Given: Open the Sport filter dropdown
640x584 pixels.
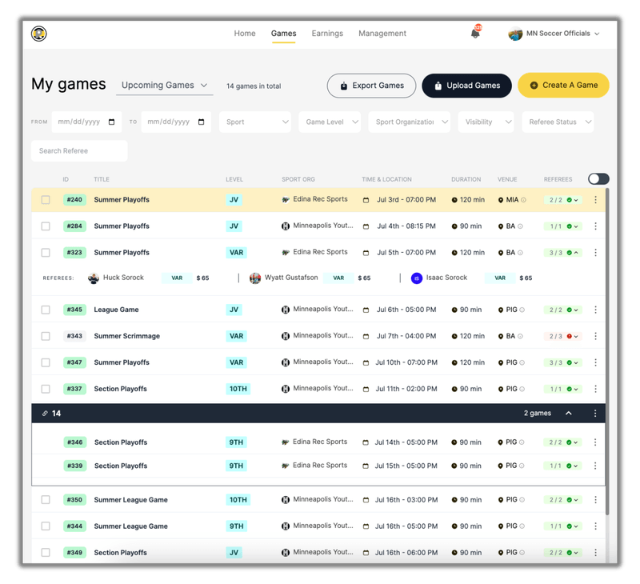Looking at the screenshot, I should [255, 122].
